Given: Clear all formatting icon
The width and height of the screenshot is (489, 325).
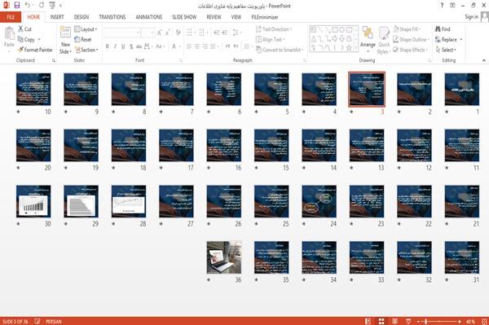Looking at the screenshot, I should click(178, 33).
